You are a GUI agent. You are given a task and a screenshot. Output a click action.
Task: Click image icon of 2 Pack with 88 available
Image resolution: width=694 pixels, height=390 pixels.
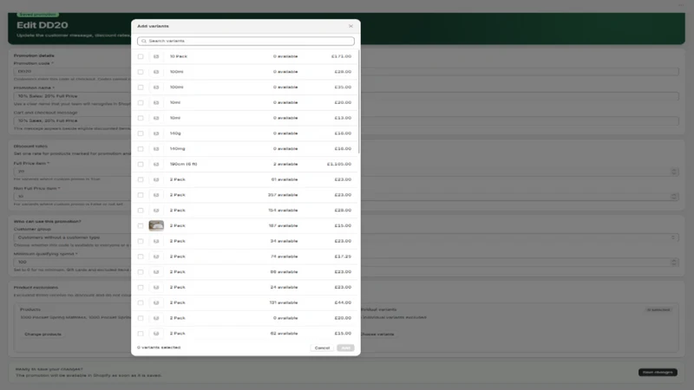(x=156, y=272)
